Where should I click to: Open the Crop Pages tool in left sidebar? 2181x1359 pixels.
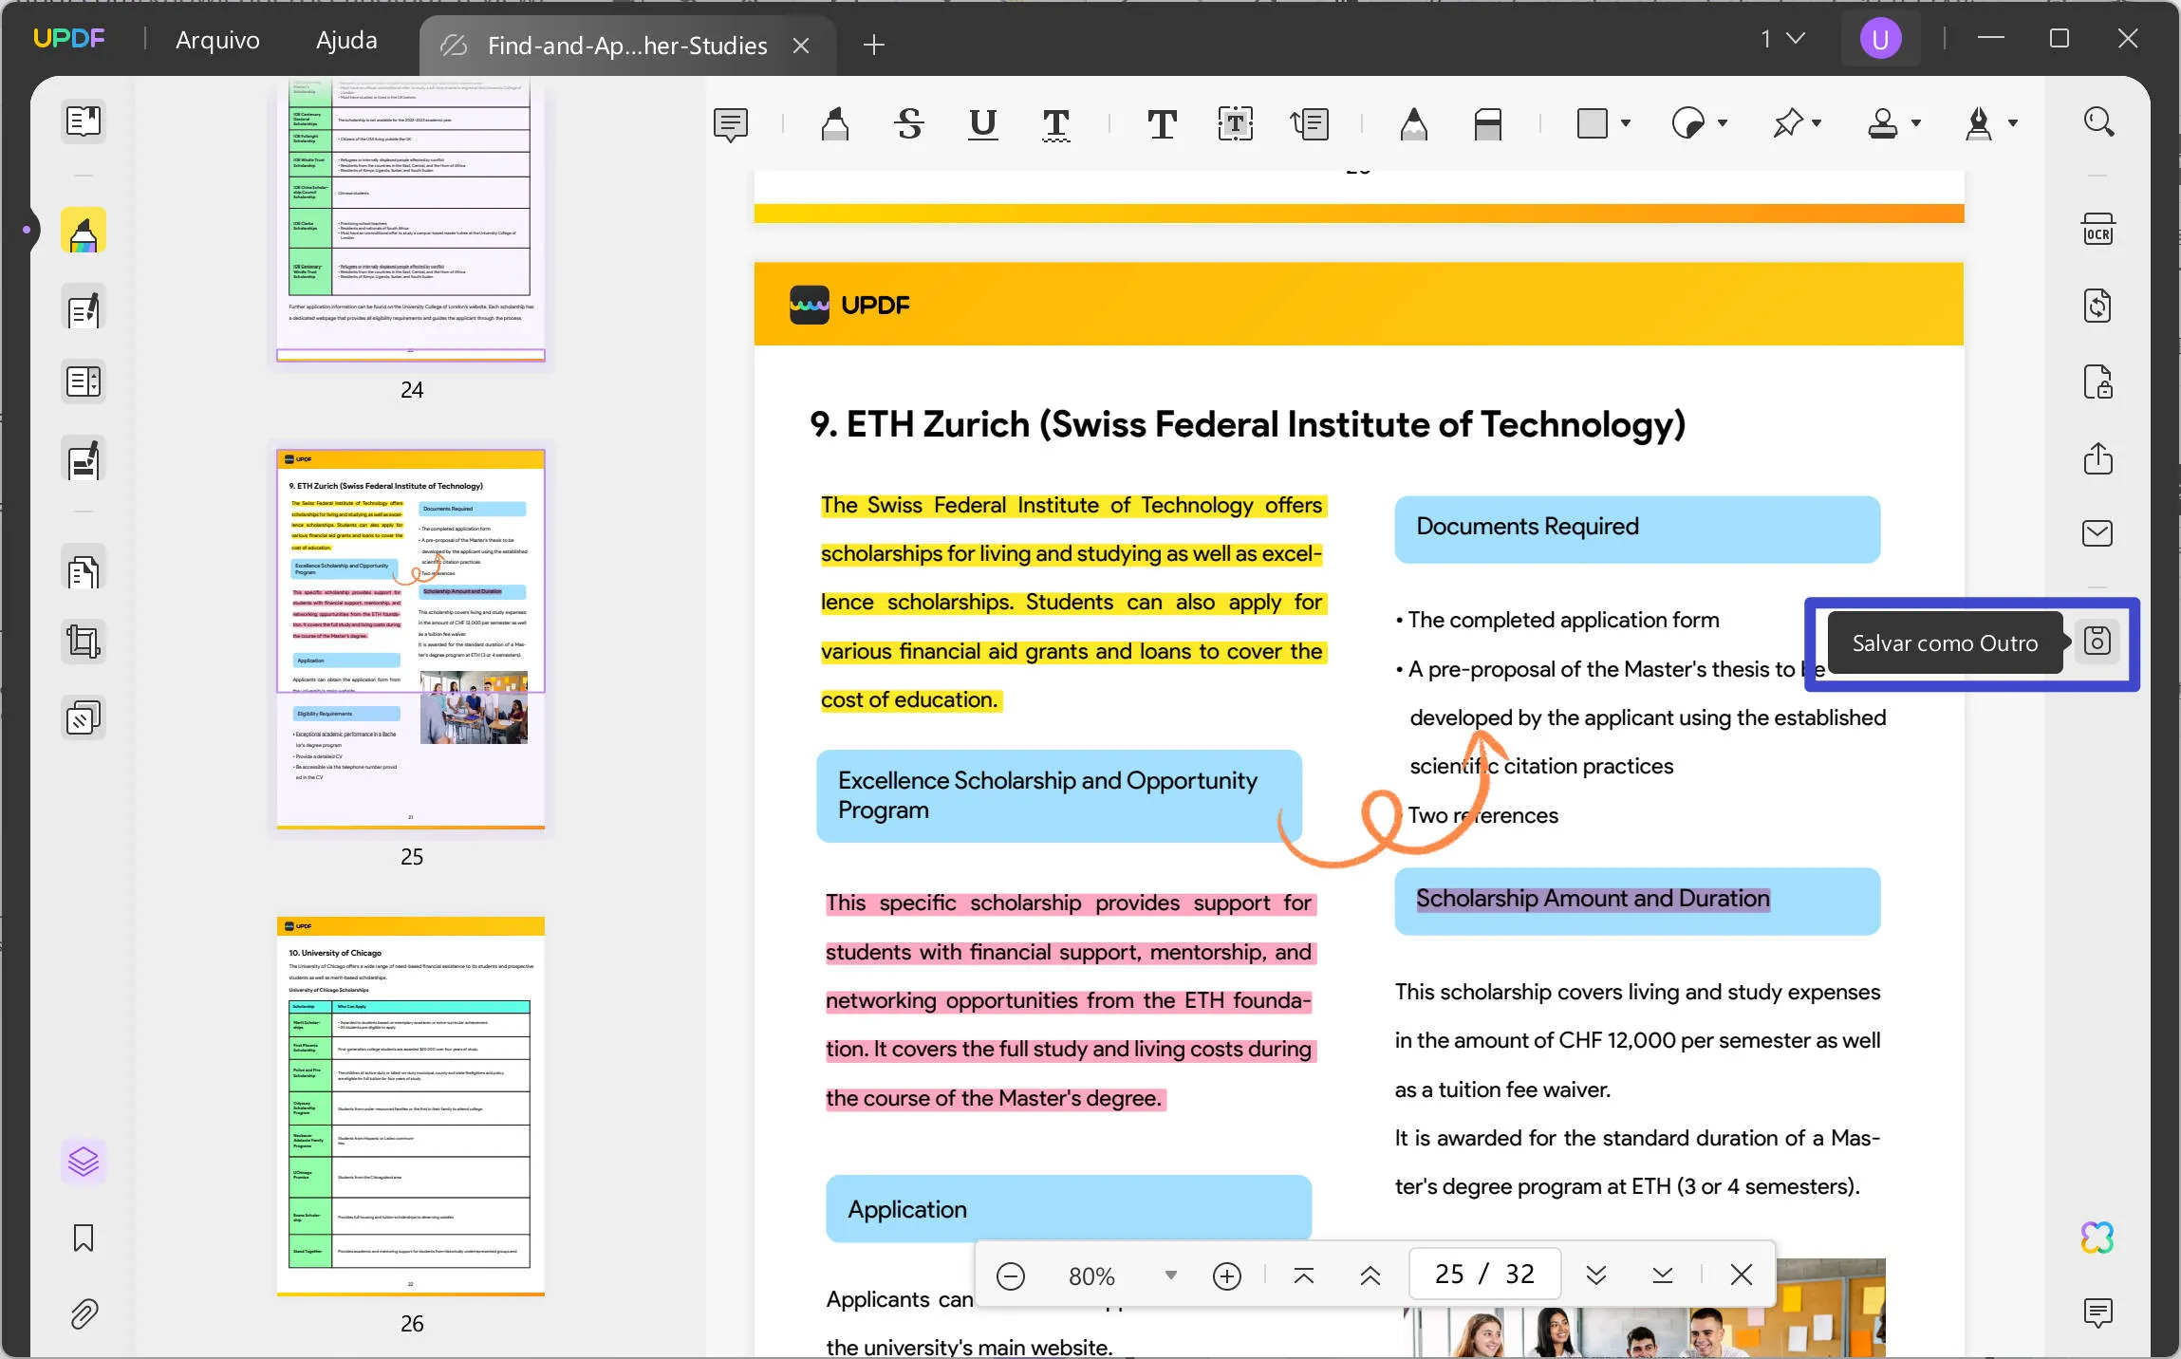pos(84,642)
